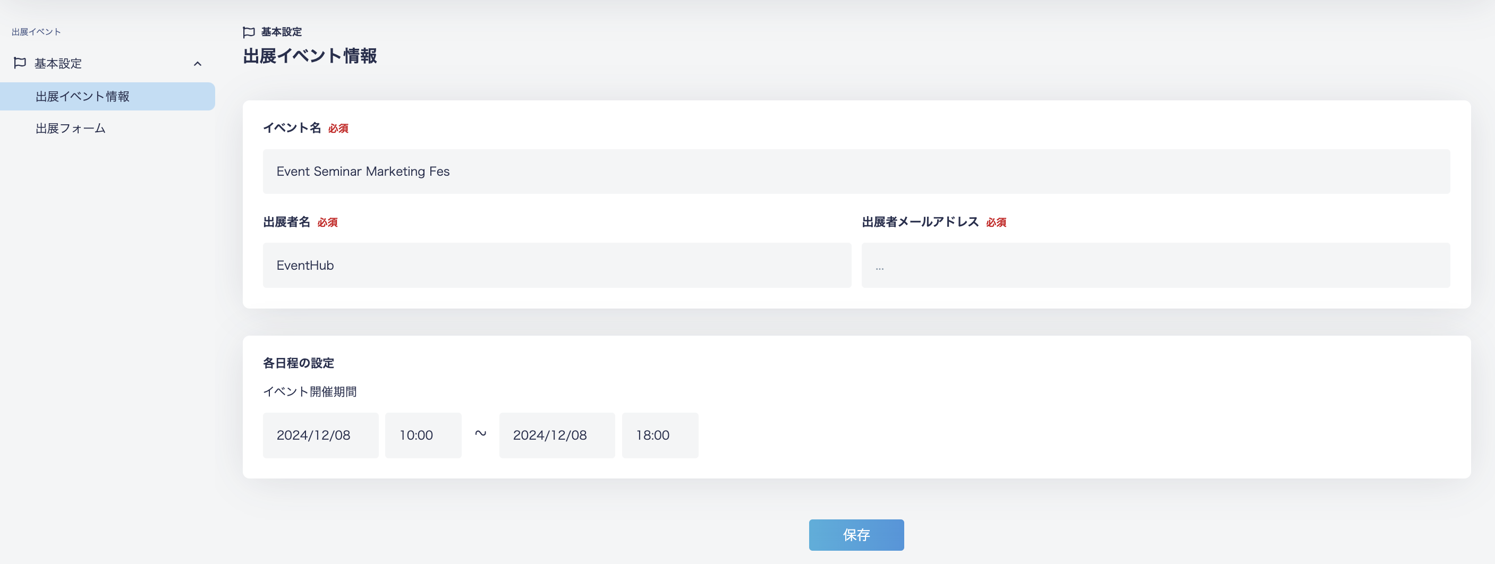Open the start date field 2024/12/08
The width and height of the screenshot is (1495, 564).
point(321,435)
